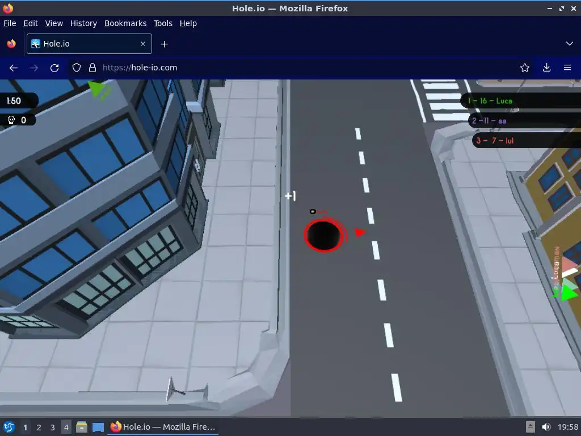Click the show desktop taskbar icon
The image size is (581, 436).
[98, 427]
